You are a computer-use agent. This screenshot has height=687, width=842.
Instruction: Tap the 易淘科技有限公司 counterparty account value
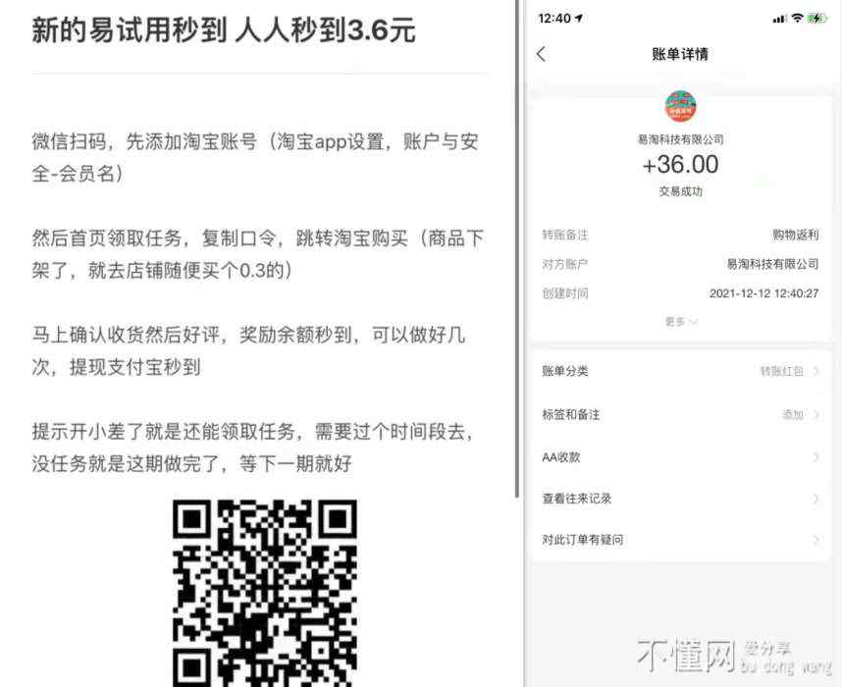pyautogui.click(x=772, y=264)
